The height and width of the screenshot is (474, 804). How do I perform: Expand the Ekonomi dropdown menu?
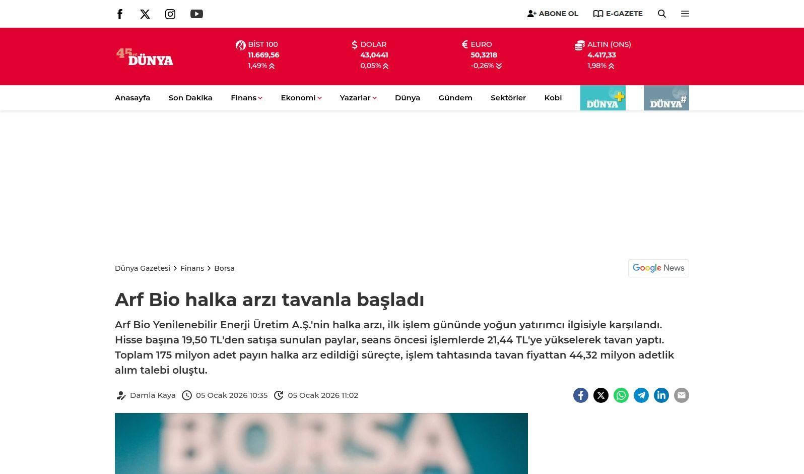(x=301, y=98)
